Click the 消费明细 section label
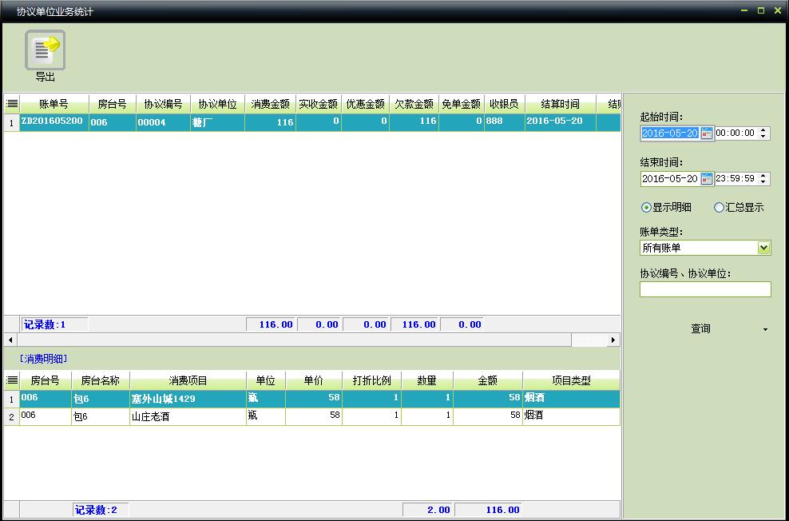Image resolution: width=789 pixels, height=521 pixels. coord(43,359)
